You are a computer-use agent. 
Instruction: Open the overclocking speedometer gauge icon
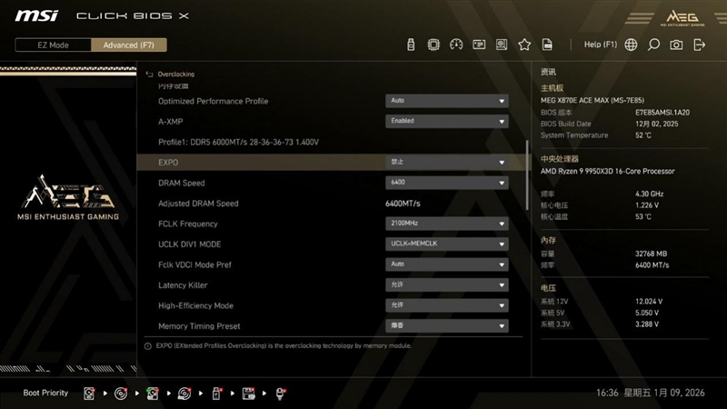coord(456,45)
